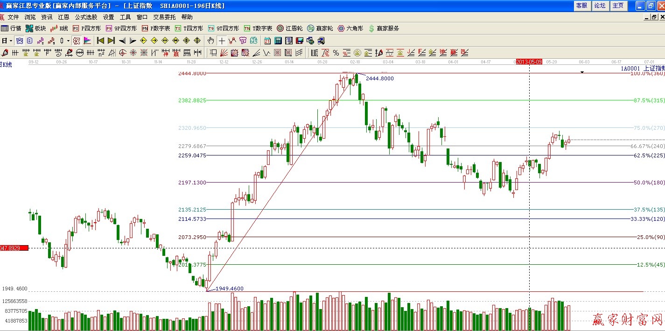Click the 论坛 forum button
The image size is (665, 331).
click(x=600, y=6)
